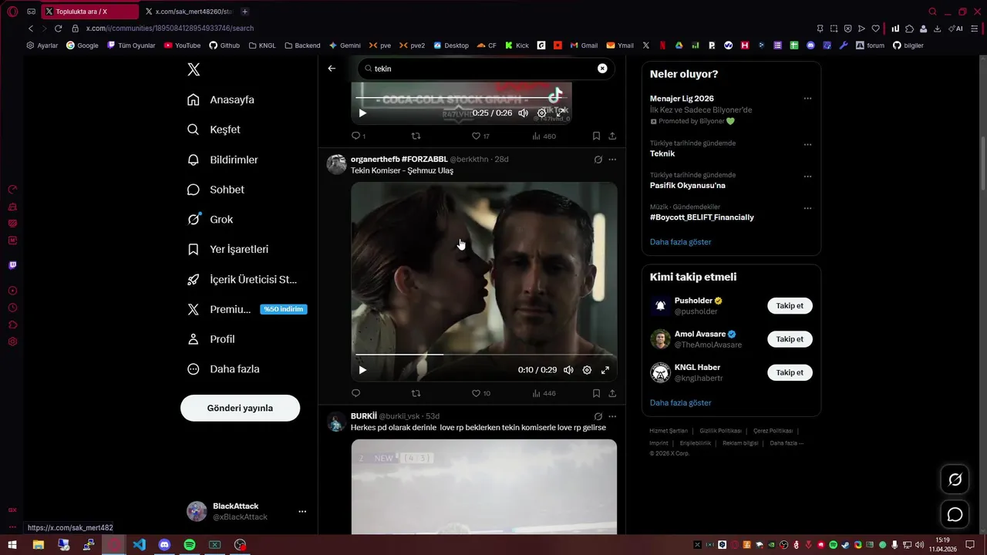Follow Pusholder with Takip et
Viewport: 987px width, 555px height.
790,306
